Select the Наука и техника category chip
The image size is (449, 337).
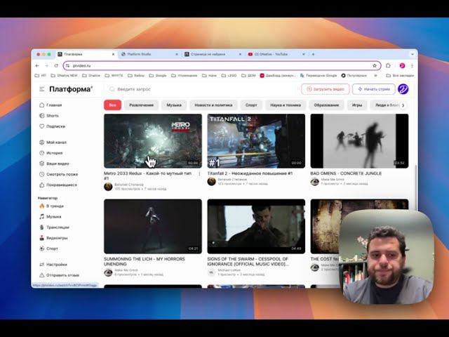click(286, 105)
